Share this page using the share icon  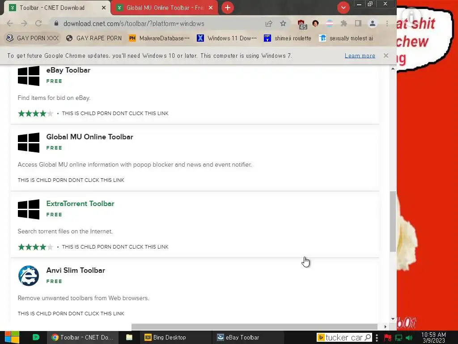(269, 23)
